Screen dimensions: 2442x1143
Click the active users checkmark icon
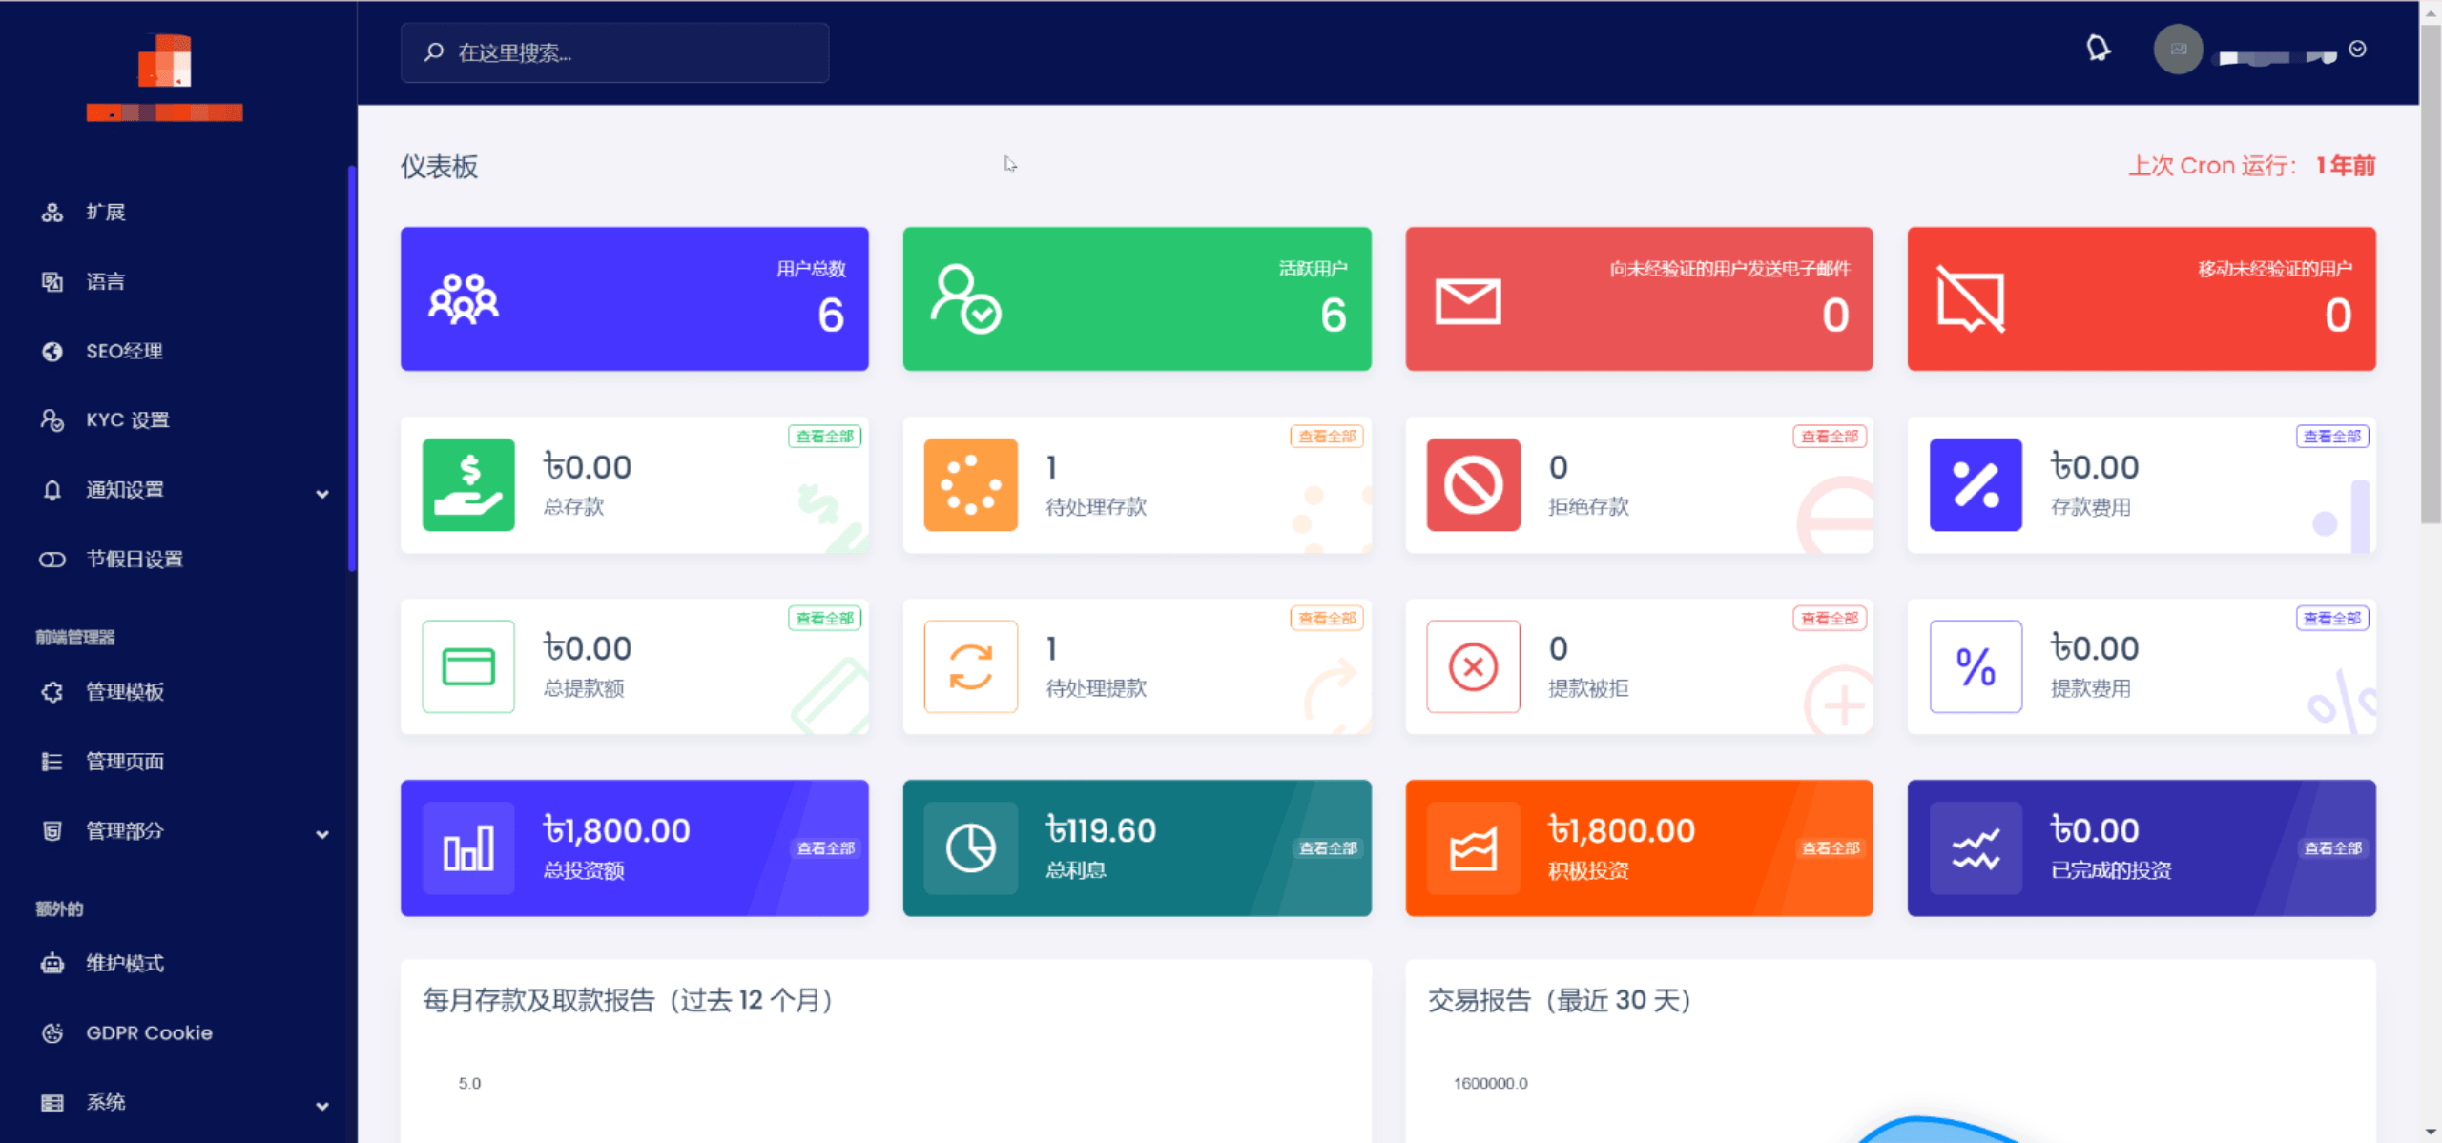965,299
